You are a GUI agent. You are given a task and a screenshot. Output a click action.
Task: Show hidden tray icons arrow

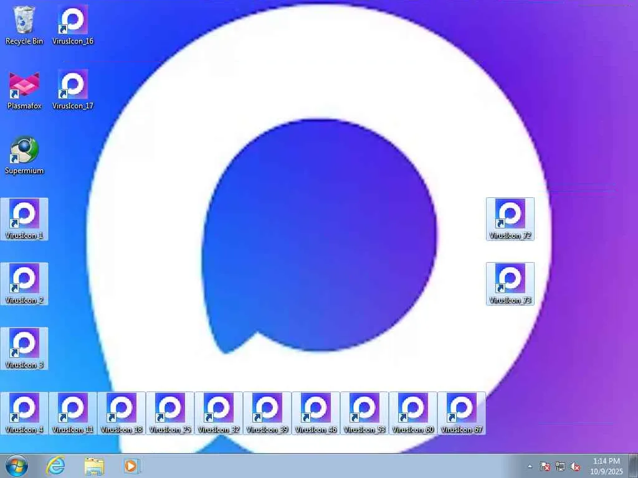(530, 466)
